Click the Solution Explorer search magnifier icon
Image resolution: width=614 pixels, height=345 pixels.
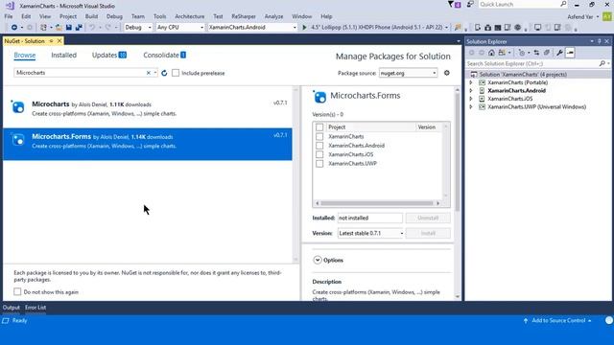[x=602, y=63]
